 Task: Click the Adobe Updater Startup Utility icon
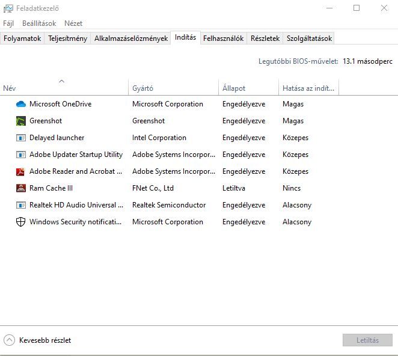pyautogui.click(x=21, y=155)
